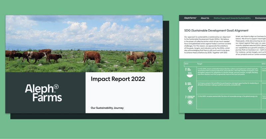This screenshot has width=266, height=139.
Task: Open the 'About Us' navigation tab
Action: click(205, 18)
